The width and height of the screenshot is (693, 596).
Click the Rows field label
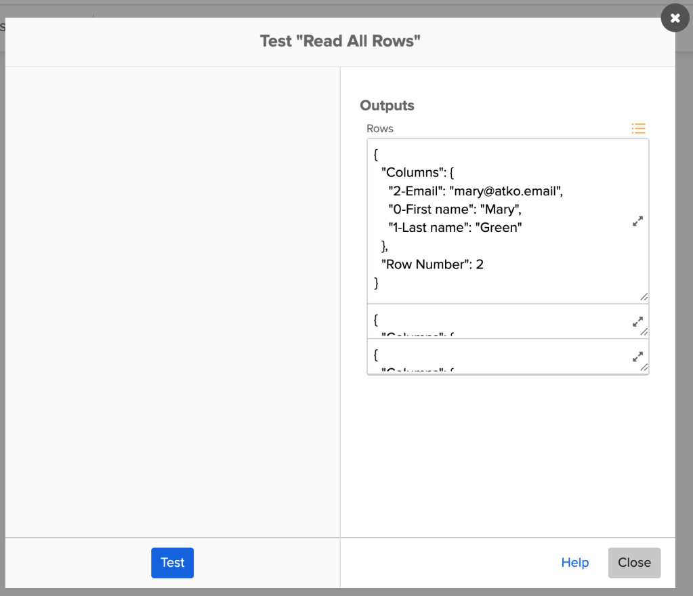[x=380, y=128]
